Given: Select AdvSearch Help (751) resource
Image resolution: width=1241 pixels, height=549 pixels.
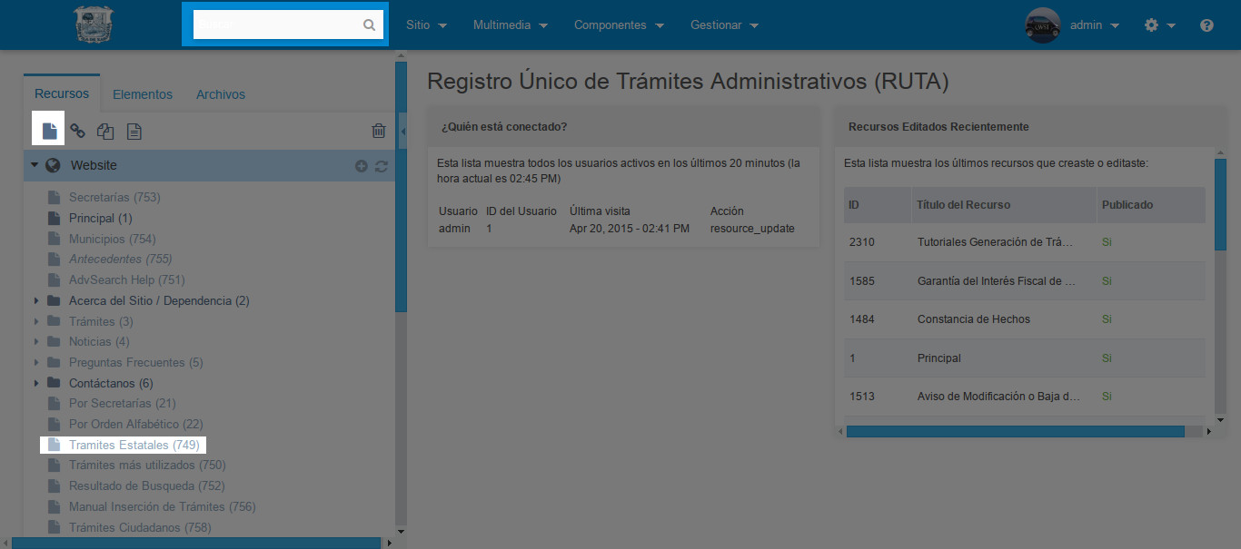Looking at the screenshot, I should point(126,279).
